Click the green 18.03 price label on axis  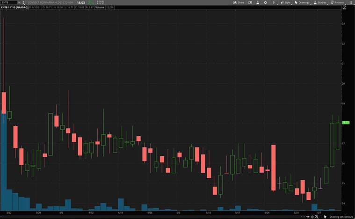tap(346, 122)
